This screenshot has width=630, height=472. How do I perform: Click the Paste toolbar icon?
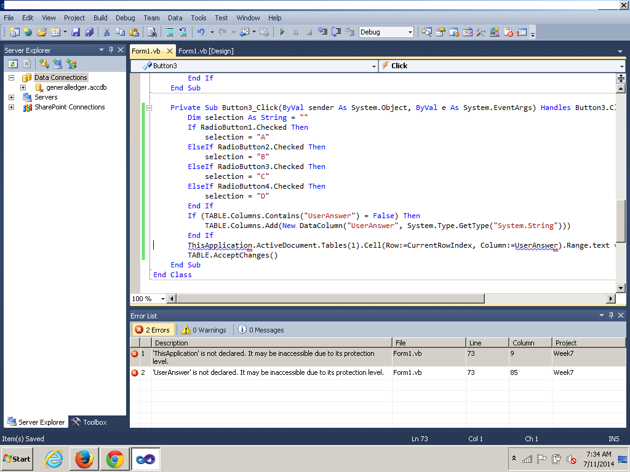[134, 32]
